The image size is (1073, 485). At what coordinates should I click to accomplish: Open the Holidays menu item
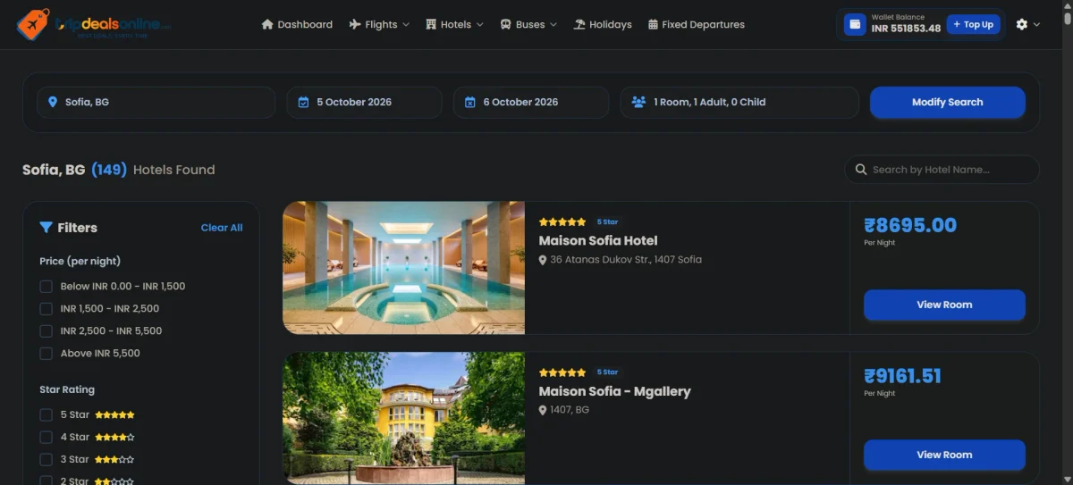(603, 24)
